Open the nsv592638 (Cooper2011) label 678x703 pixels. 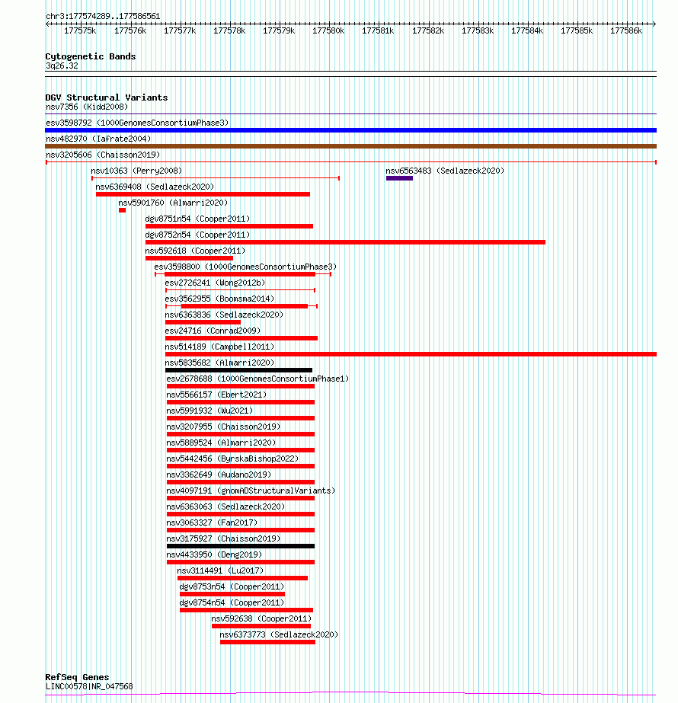pyautogui.click(x=261, y=618)
